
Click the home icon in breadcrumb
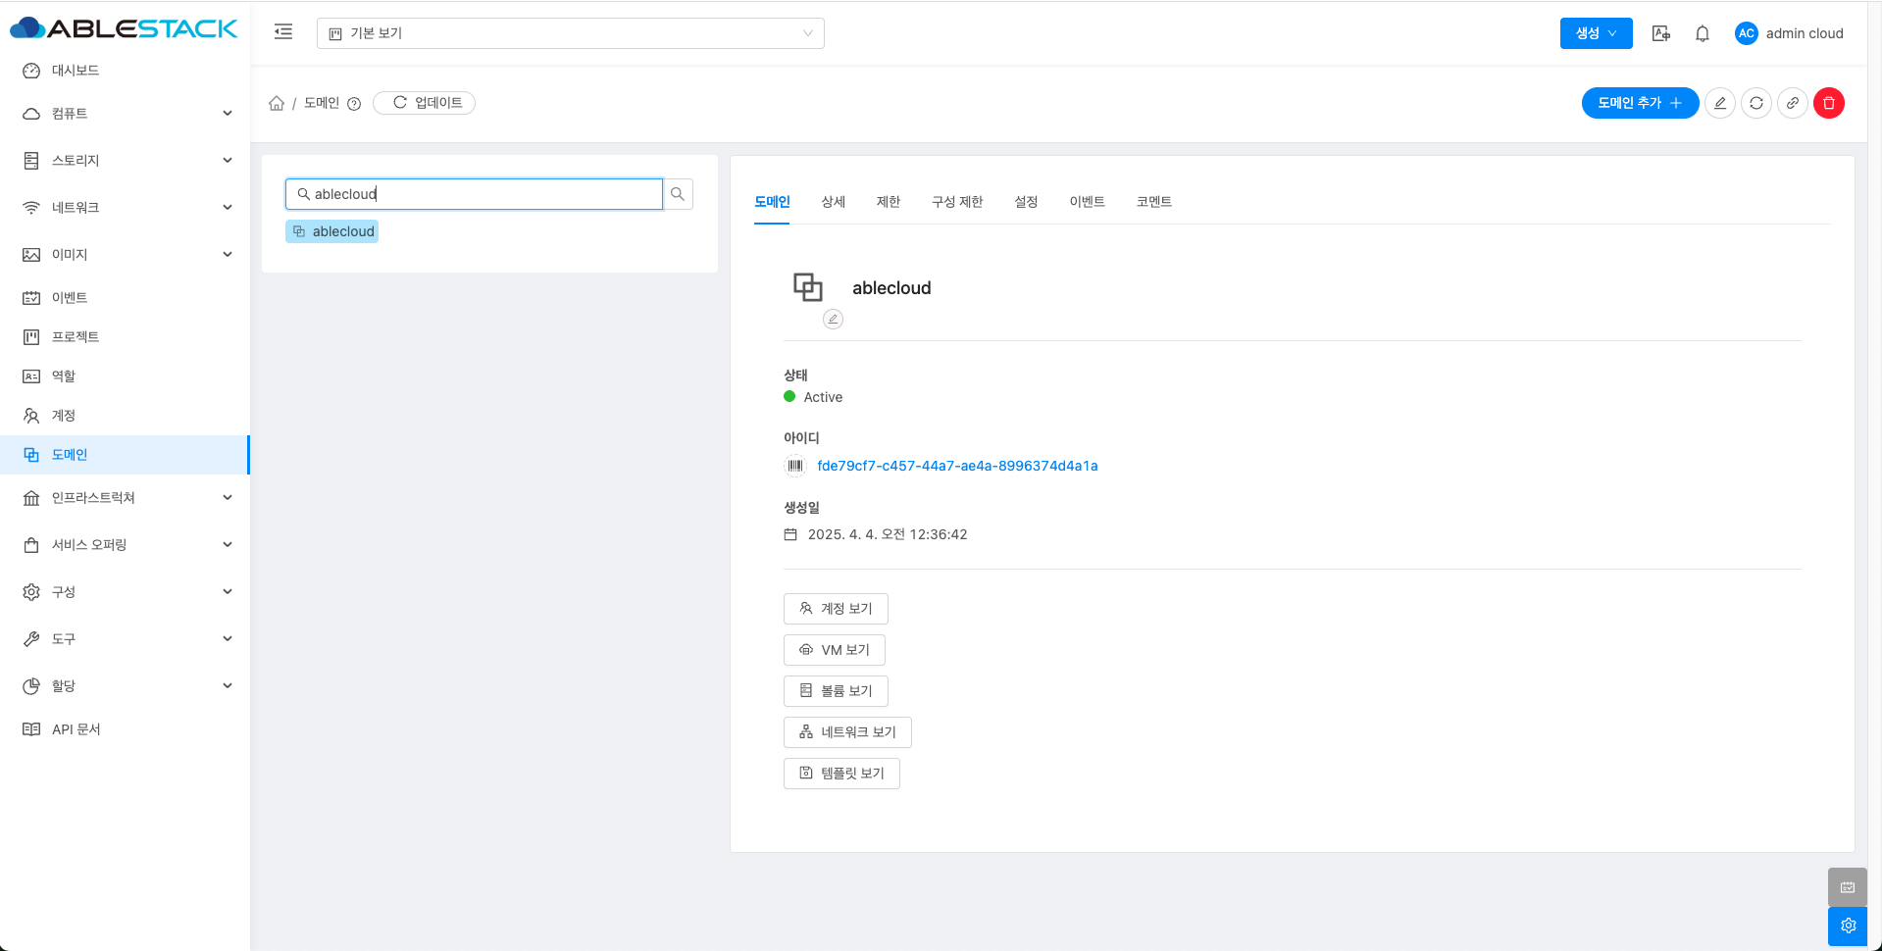click(x=277, y=103)
